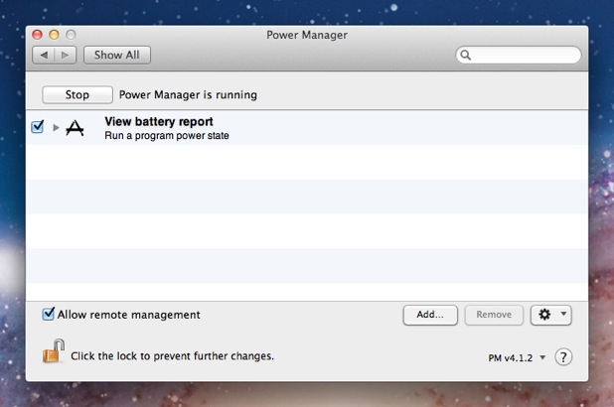Click 'Power Manager is running' status text
The image size is (614, 407).
tap(188, 95)
